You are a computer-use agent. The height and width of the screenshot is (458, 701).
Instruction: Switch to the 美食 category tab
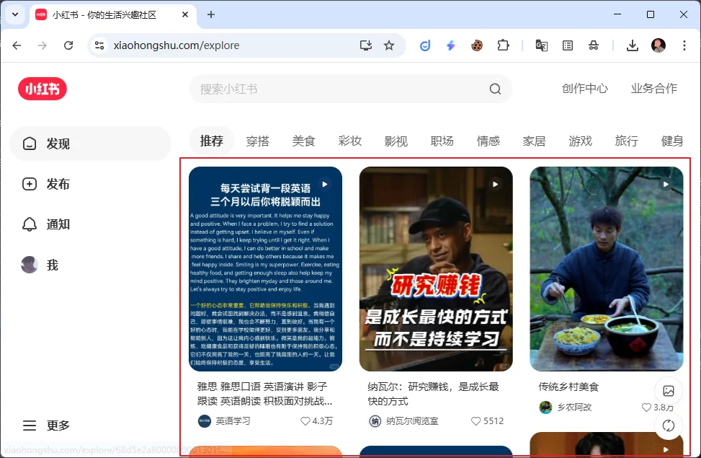click(303, 141)
